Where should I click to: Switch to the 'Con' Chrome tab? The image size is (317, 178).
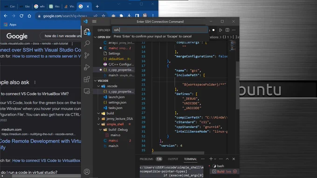pyautogui.click(x=10, y=7)
